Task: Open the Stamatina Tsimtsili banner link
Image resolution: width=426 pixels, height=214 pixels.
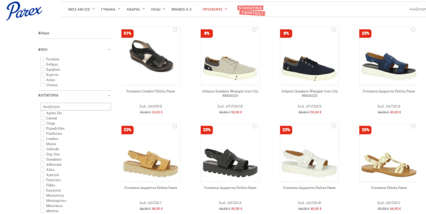Action: tap(251, 10)
